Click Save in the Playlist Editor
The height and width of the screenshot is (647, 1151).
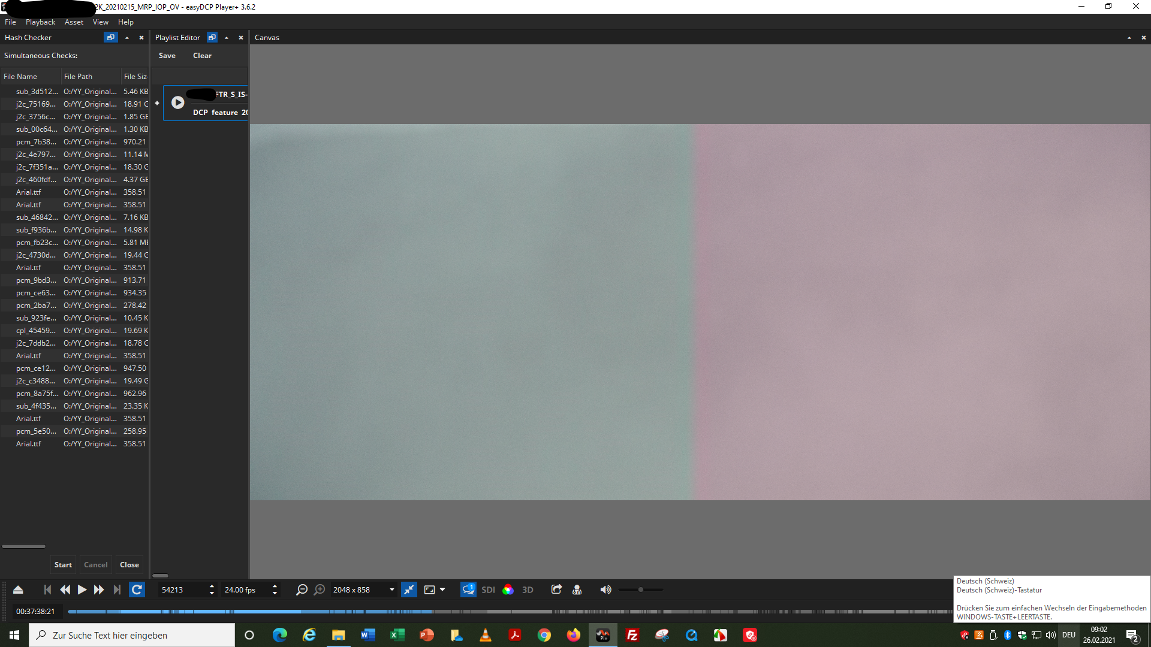[167, 55]
